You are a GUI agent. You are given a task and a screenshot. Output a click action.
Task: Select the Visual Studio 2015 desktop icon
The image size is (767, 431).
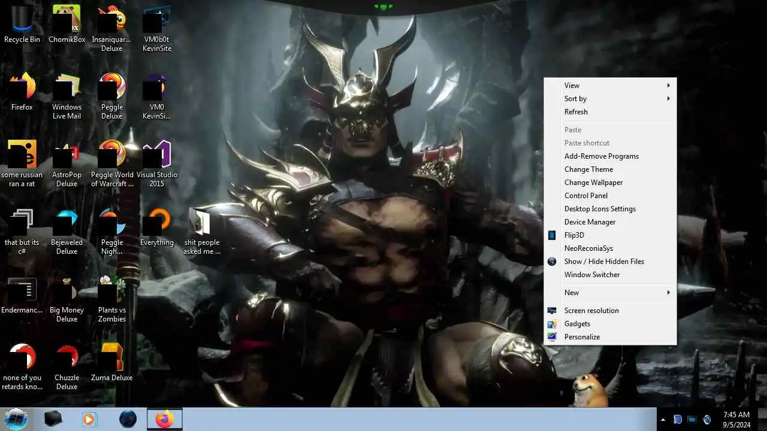(156, 163)
